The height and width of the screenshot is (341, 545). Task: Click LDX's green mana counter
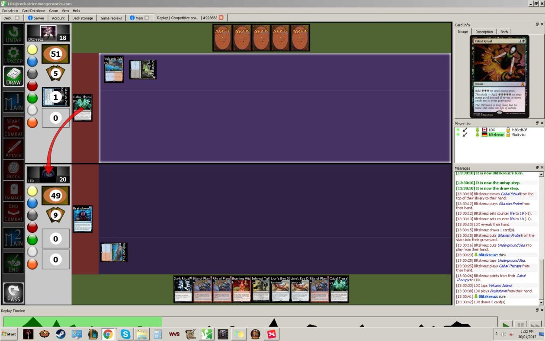point(32,240)
